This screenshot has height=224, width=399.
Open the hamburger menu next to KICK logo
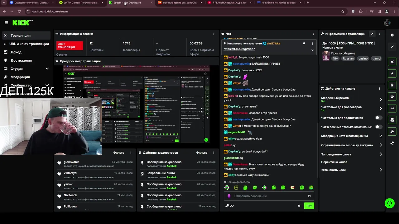(x=6, y=23)
